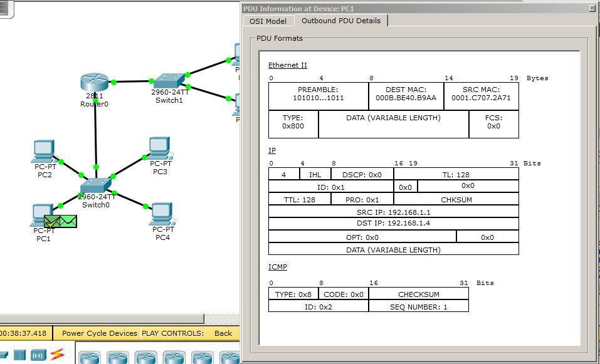
Task: Click the Ethernet II section heading
Action: pos(288,65)
